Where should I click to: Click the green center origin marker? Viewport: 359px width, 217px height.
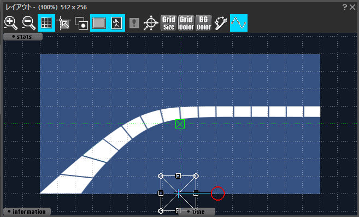tap(180, 124)
